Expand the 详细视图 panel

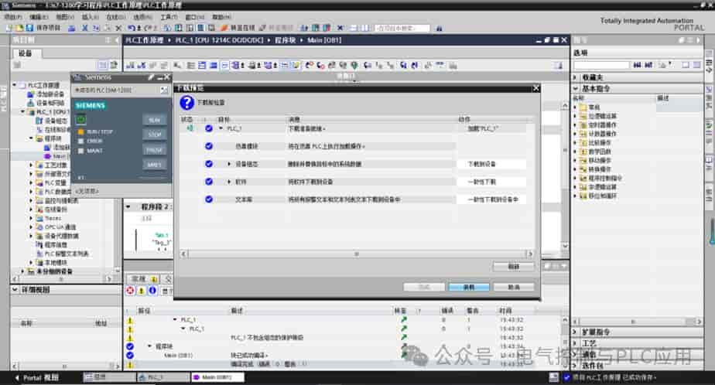[15, 289]
